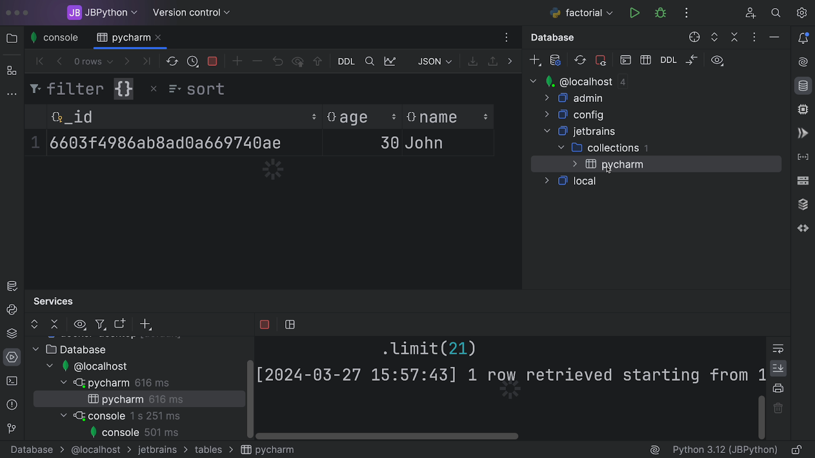This screenshot has width=815, height=458.
Task: Open the JBPython project dropdown
Action: (102, 13)
